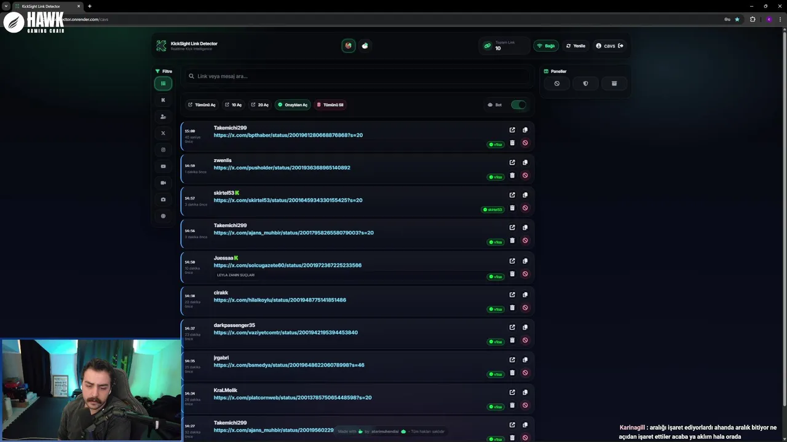Viewport: 787px width, 442px height.
Task: Open the platcornweb status link
Action: pyautogui.click(x=293, y=397)
